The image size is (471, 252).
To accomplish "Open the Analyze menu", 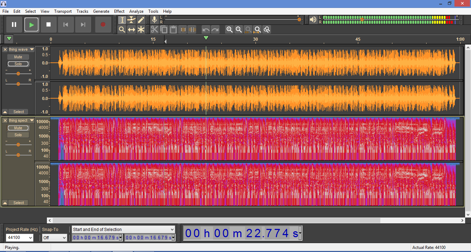I will point(136,11).
